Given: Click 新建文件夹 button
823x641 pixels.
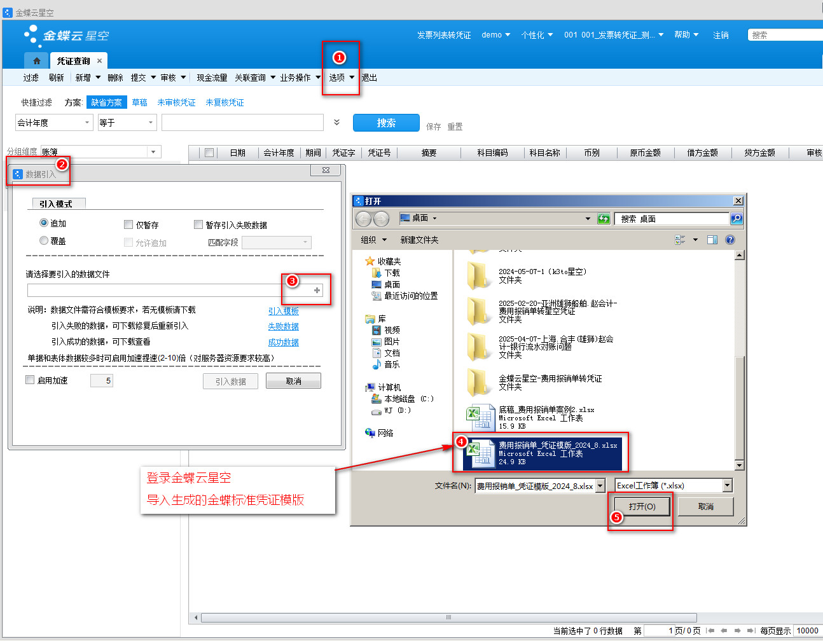Looking at the screenshot, I should [x=419, y=240].
